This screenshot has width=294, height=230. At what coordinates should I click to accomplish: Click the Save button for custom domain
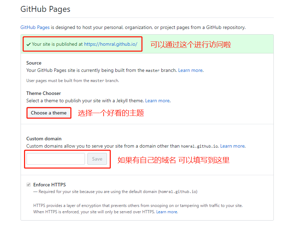[97, 159]
